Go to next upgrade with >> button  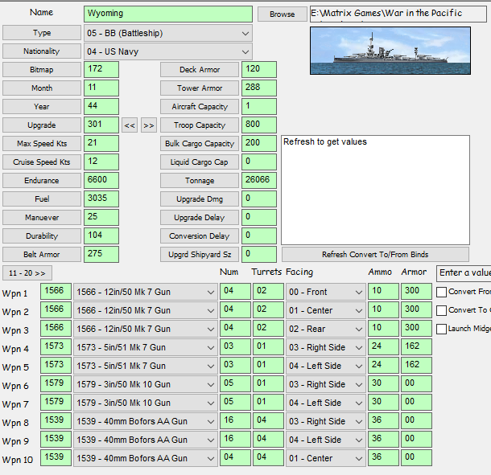coord(149,125)
